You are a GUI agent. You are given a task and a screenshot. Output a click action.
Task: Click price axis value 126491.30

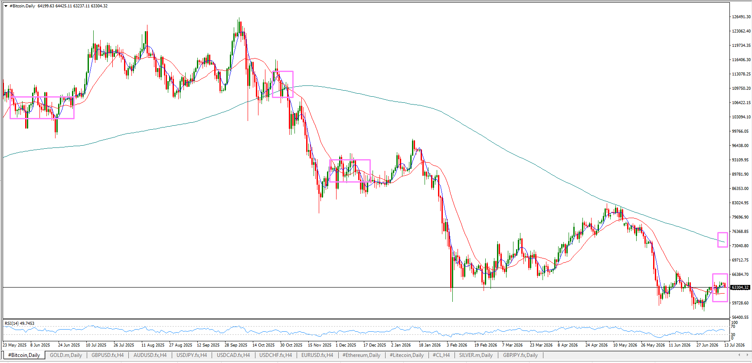741,17
